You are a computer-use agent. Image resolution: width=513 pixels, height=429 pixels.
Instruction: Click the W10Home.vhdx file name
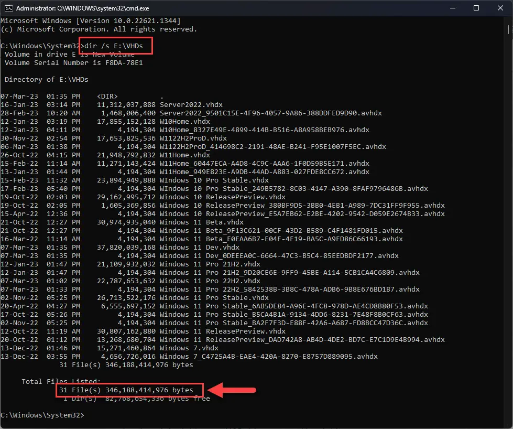coord(185,121)
